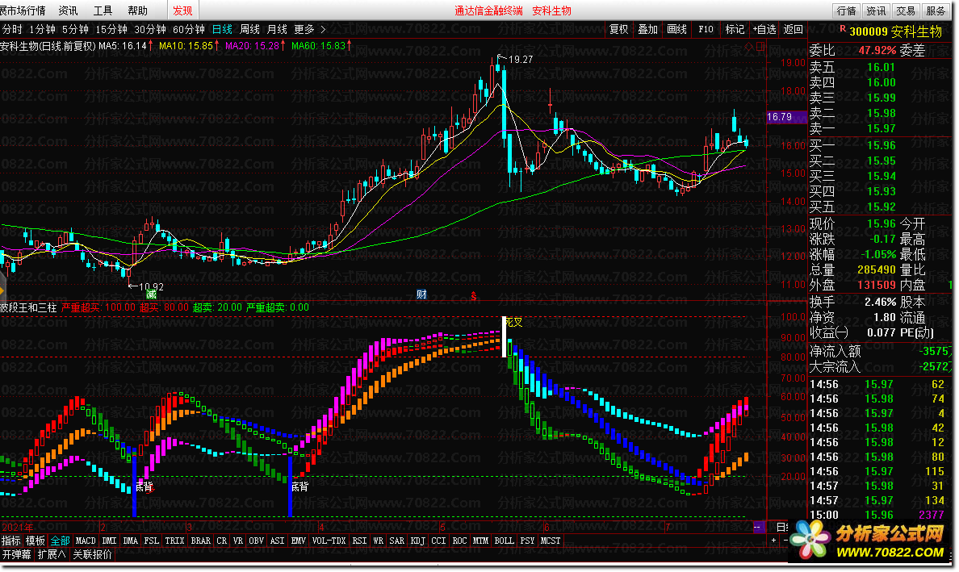Select the BRAR indicator

[201, 541]
